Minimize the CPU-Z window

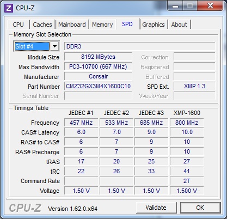pyautogui.click(x=175, y=6)
